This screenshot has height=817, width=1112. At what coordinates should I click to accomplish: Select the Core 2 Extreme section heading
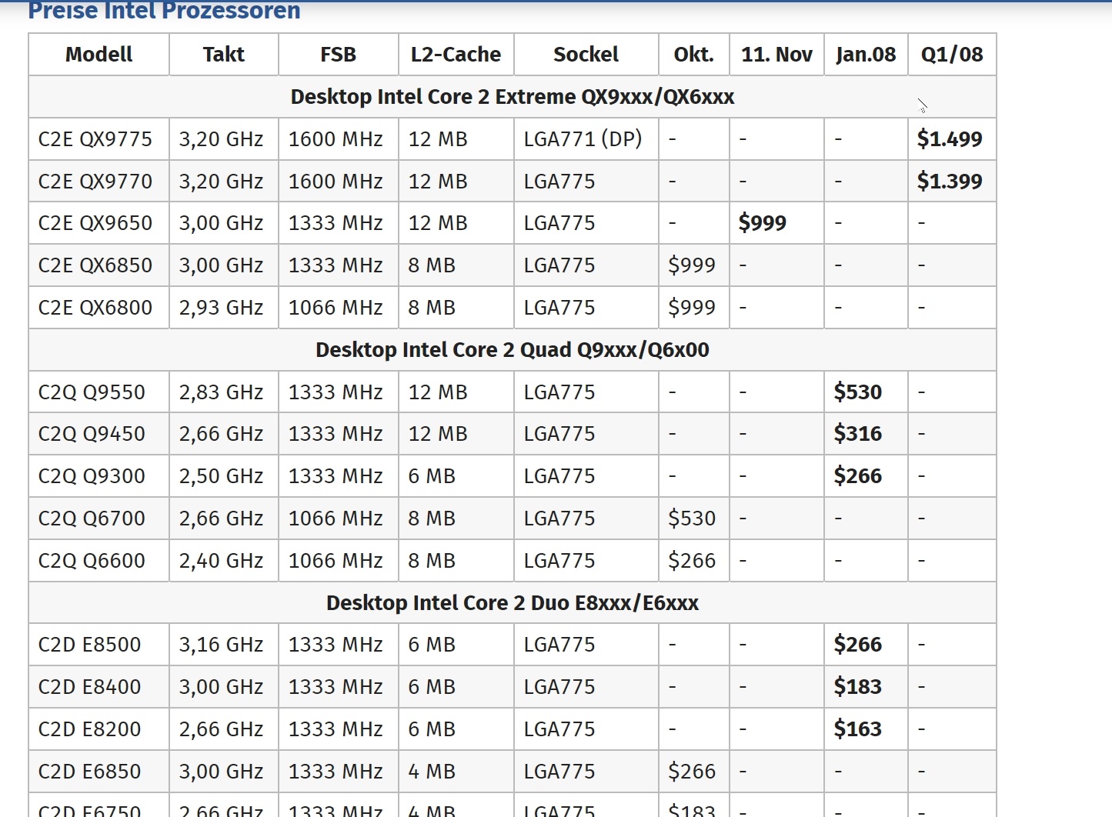click(x=513, y=97)
